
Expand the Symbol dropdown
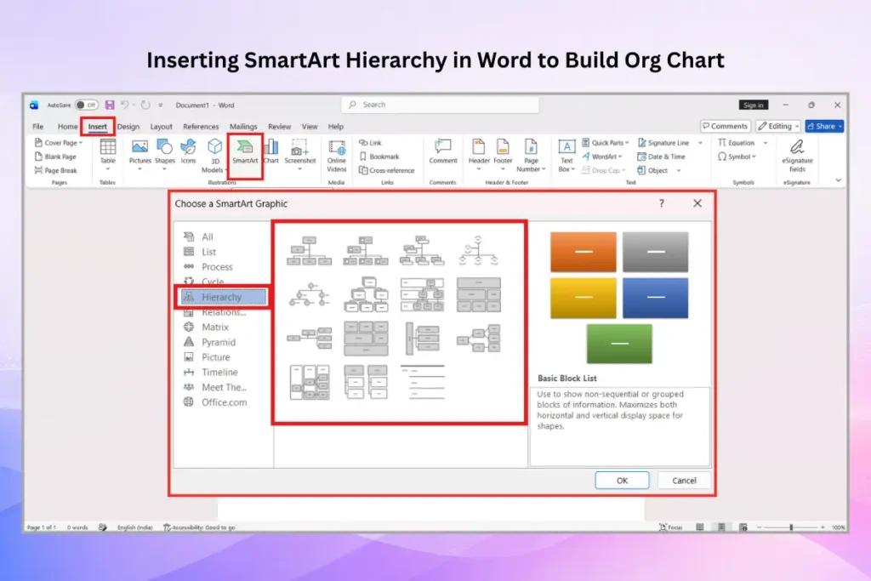click(x=754, y=157)
